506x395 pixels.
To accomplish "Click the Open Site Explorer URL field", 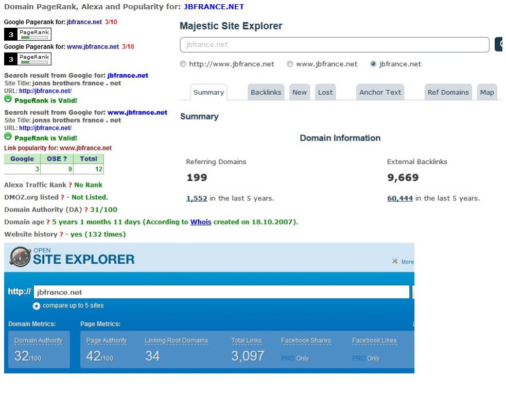I will click(x=221, y=293).
